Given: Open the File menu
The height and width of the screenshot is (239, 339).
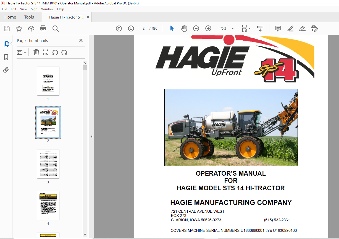Looking at the screenshot, I should click(x=4, y=9).
